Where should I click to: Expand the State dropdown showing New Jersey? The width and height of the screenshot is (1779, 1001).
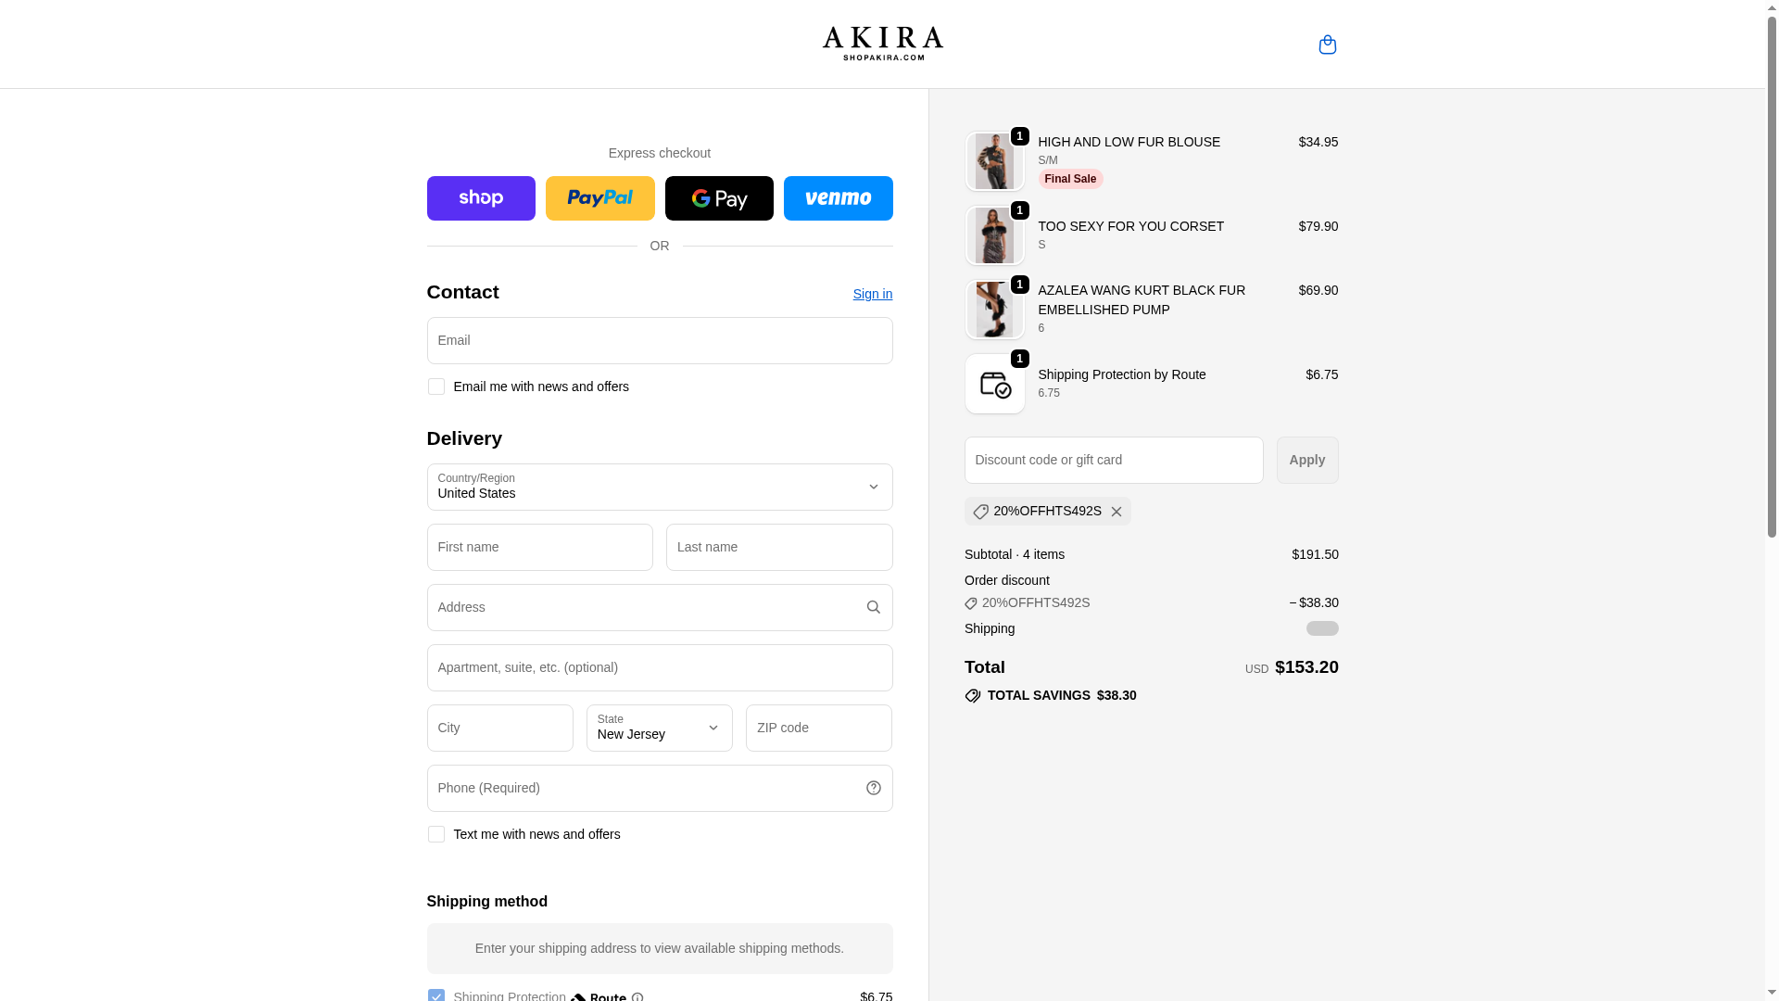click(659, 728)
